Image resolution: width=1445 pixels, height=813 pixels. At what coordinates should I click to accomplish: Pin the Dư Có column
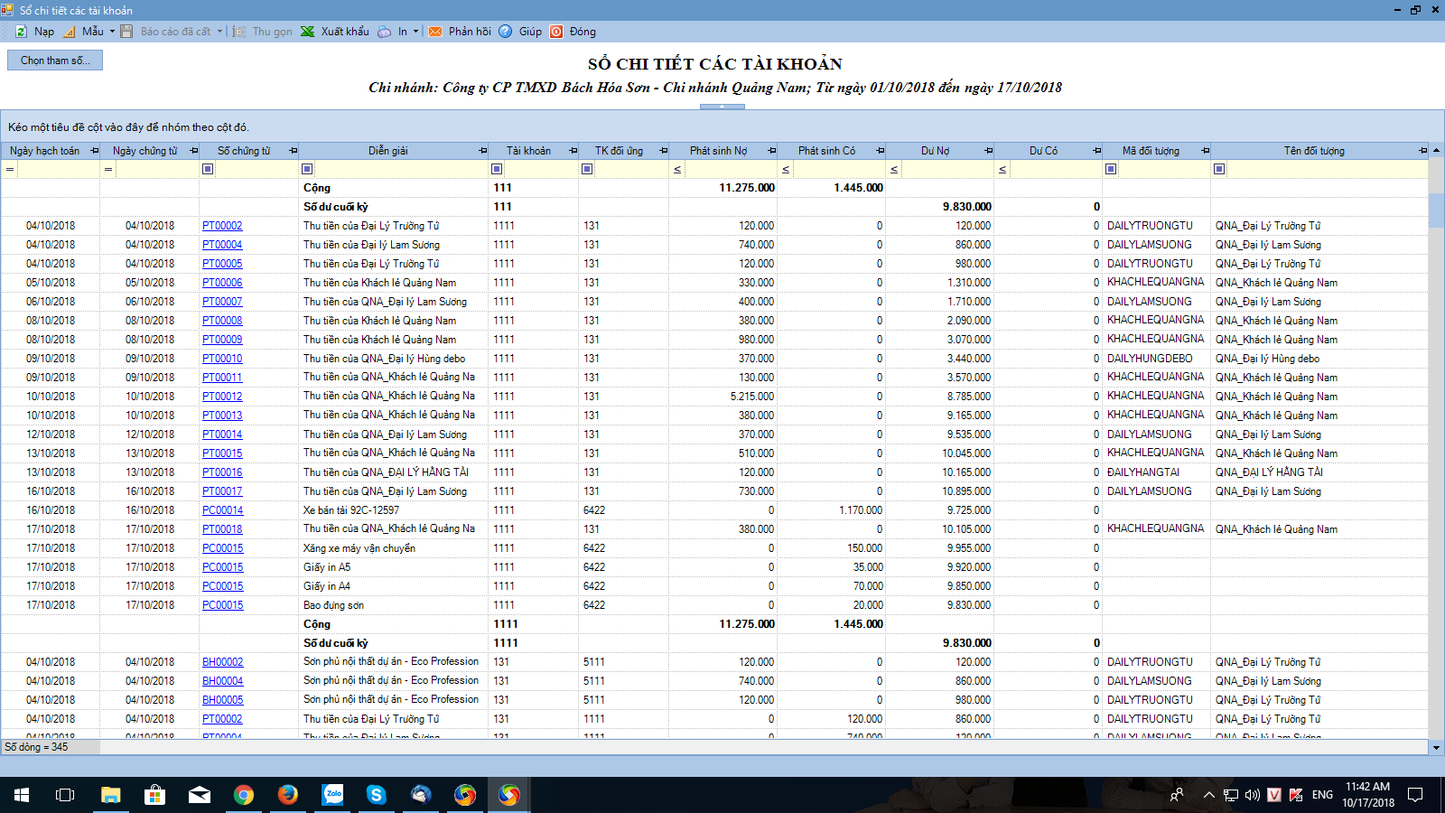1097,151
